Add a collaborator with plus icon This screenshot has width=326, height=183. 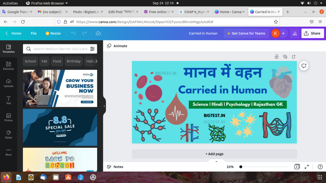[283, 33]
